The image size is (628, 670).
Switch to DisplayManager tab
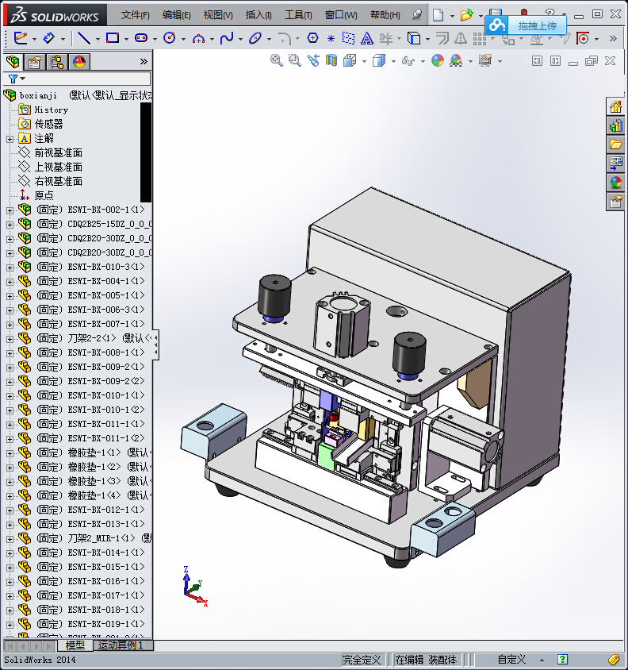pyautogui.click(x=79, y=62)
